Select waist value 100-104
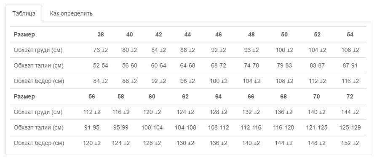The width and height of the screenshot is (377, 163). click(152, 128)
